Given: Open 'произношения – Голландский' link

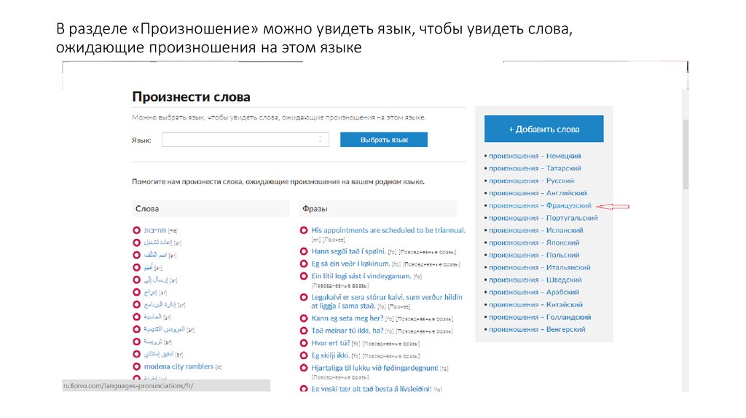Looking at the screenshot, I should click(540, 317).
